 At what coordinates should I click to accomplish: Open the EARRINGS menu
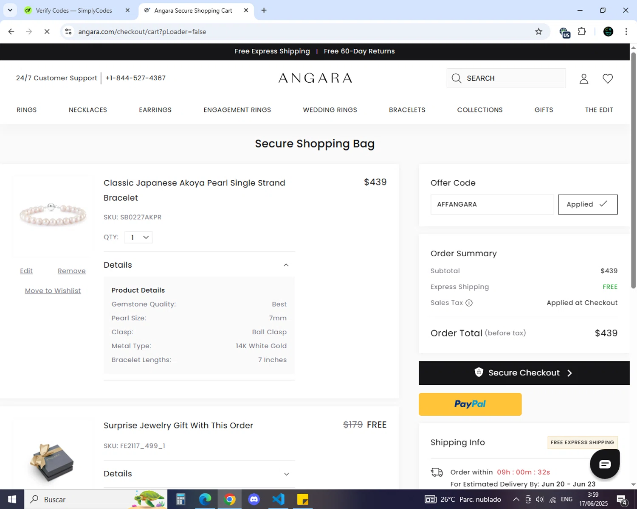(155, 110)
